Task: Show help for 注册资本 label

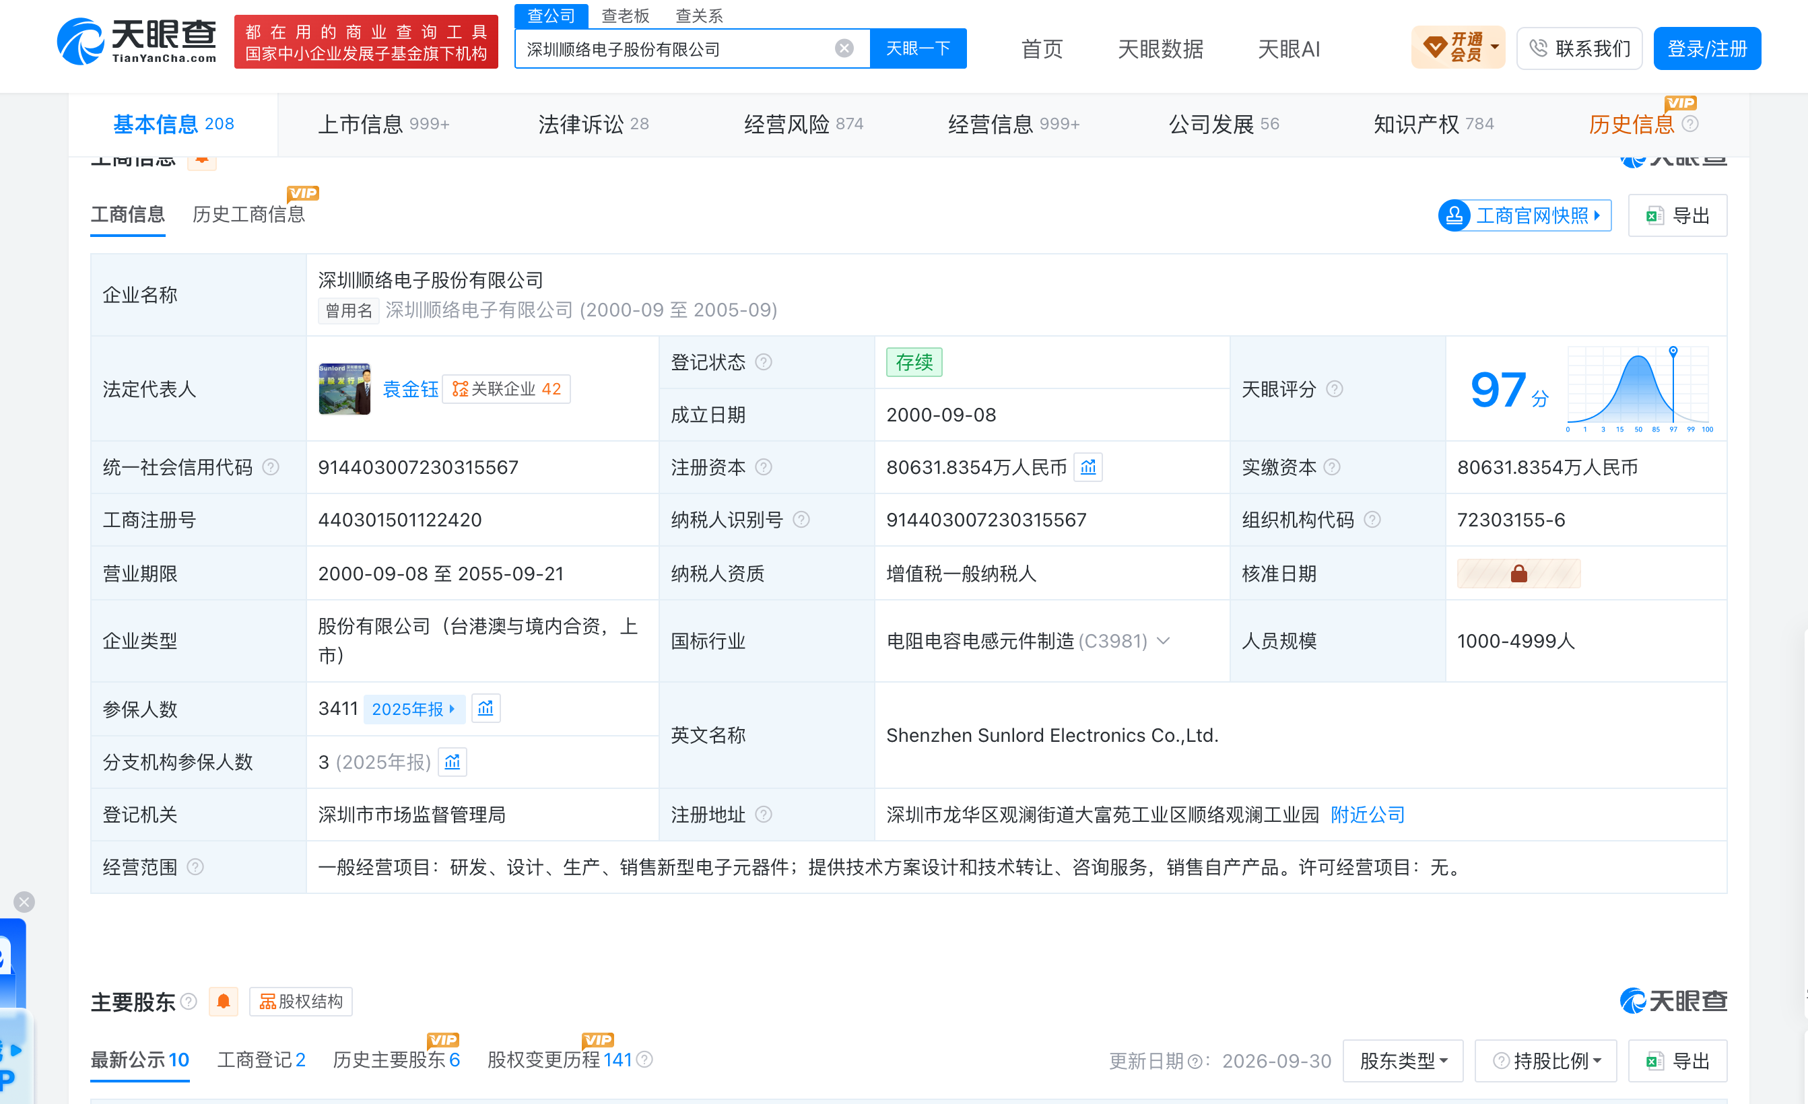Action: 763,467
